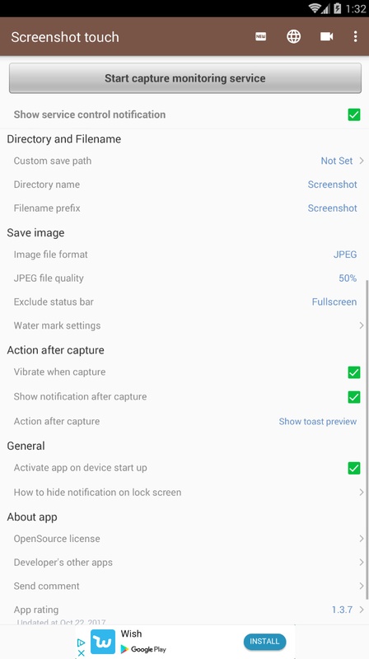Open the globe language icon

pos(294,37)
